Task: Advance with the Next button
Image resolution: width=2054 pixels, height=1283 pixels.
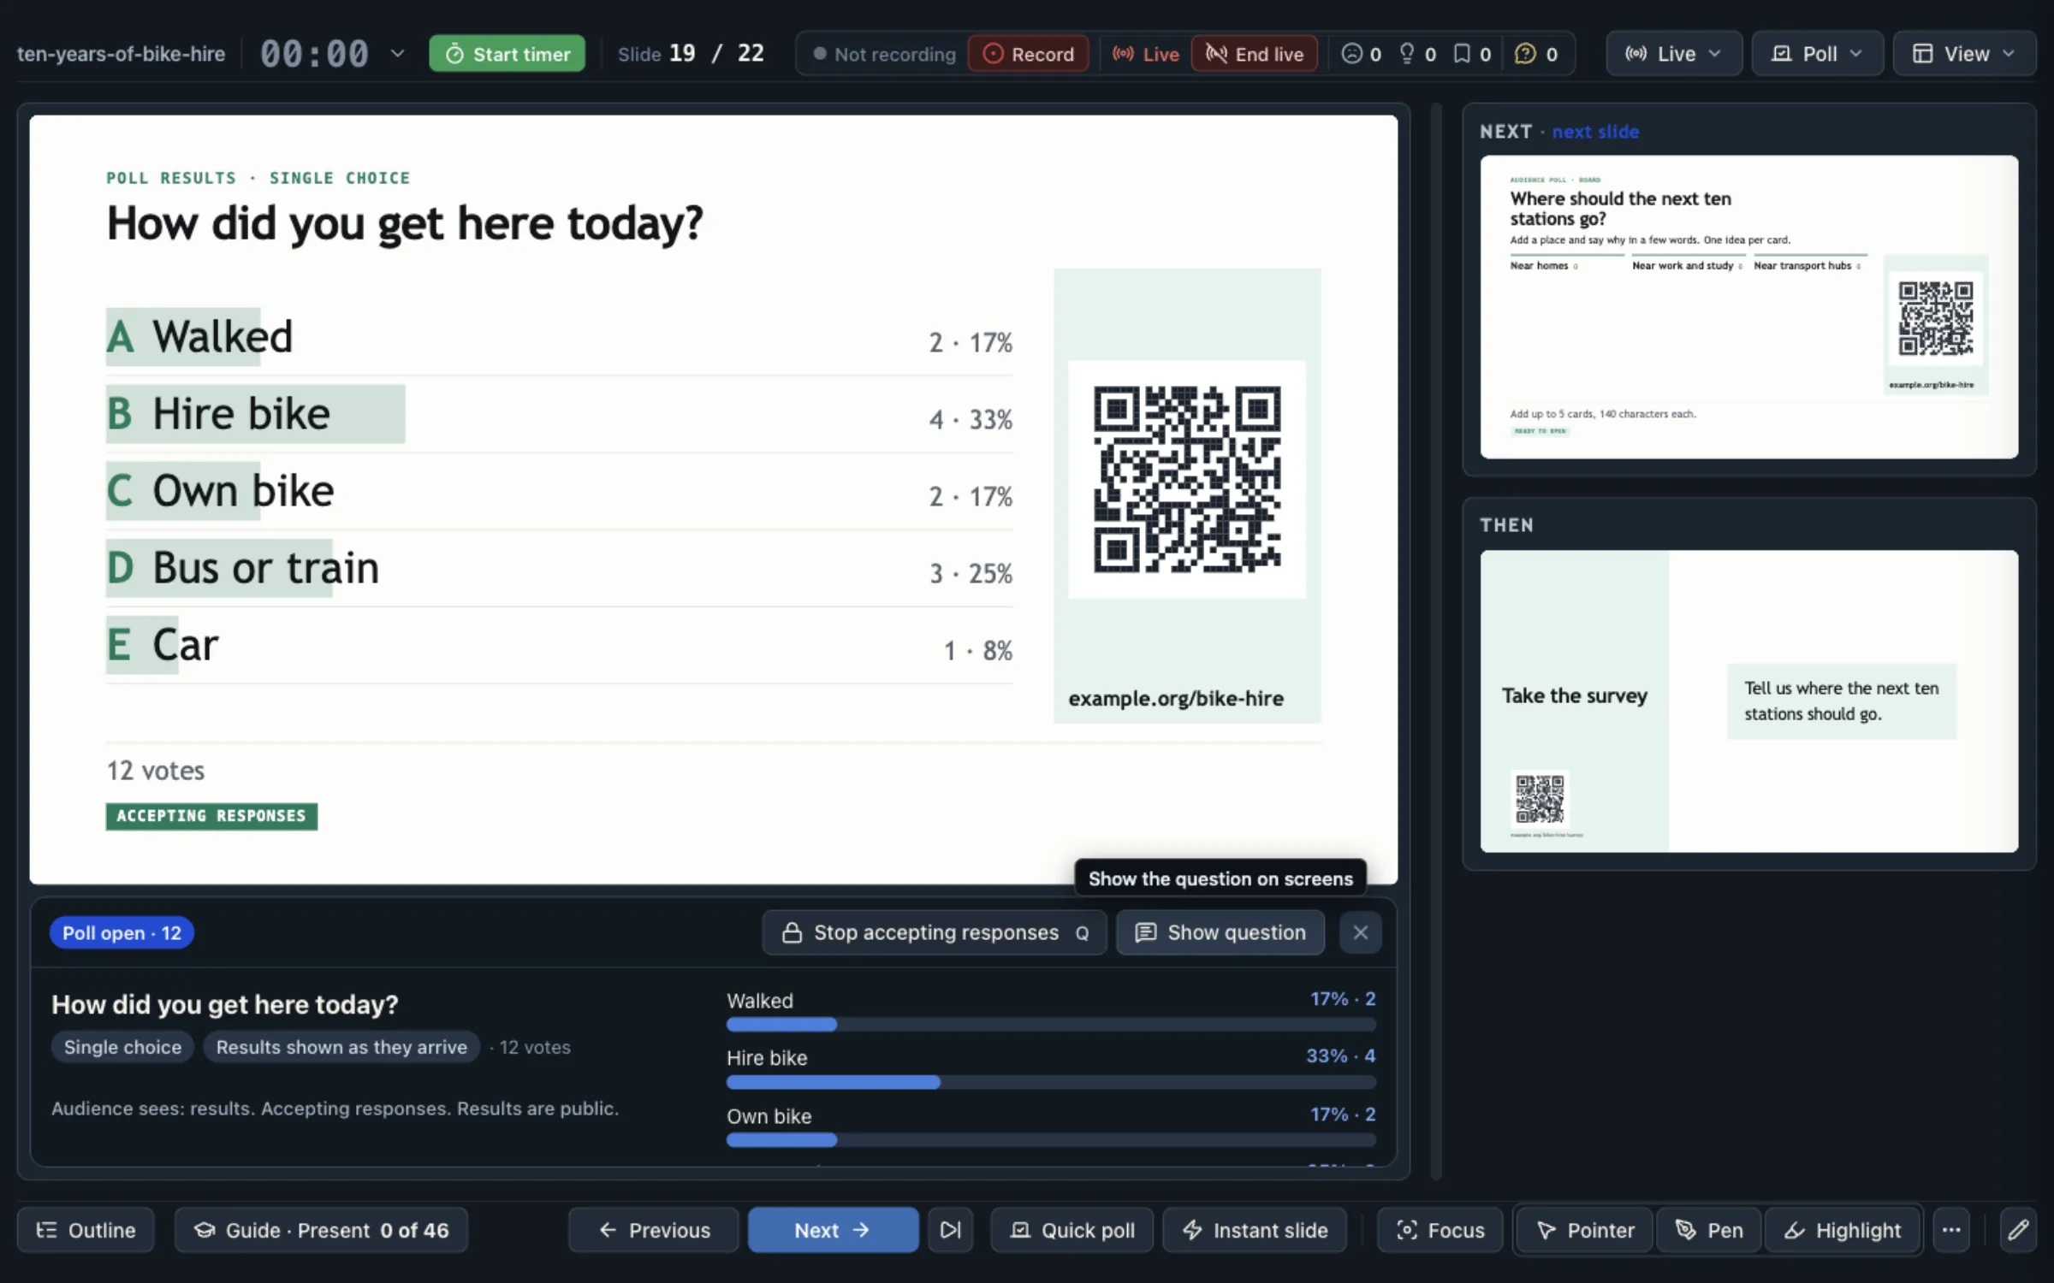Action: (x=833, y=1230)
